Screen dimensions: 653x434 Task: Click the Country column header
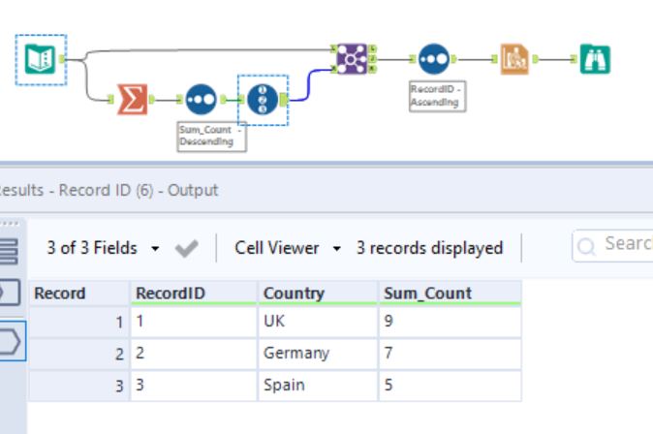tap(293, 293)
